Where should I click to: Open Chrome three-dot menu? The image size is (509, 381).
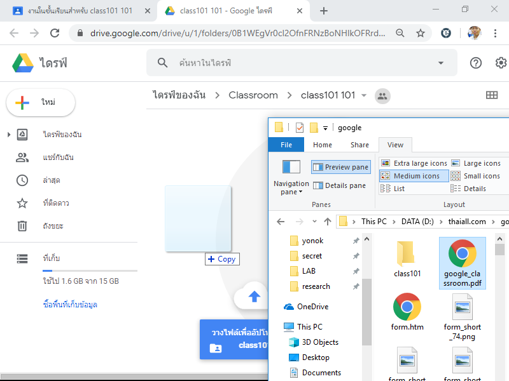pyautogui.click(x=495, y=33)
